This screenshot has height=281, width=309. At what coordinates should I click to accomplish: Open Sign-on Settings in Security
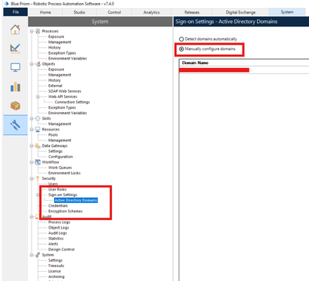coord(63,195)
